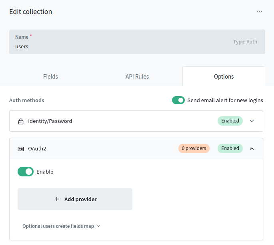274x245 pixels.
Task: Click the orange '0 providers' badge
Action: click(x=194, y=148)
